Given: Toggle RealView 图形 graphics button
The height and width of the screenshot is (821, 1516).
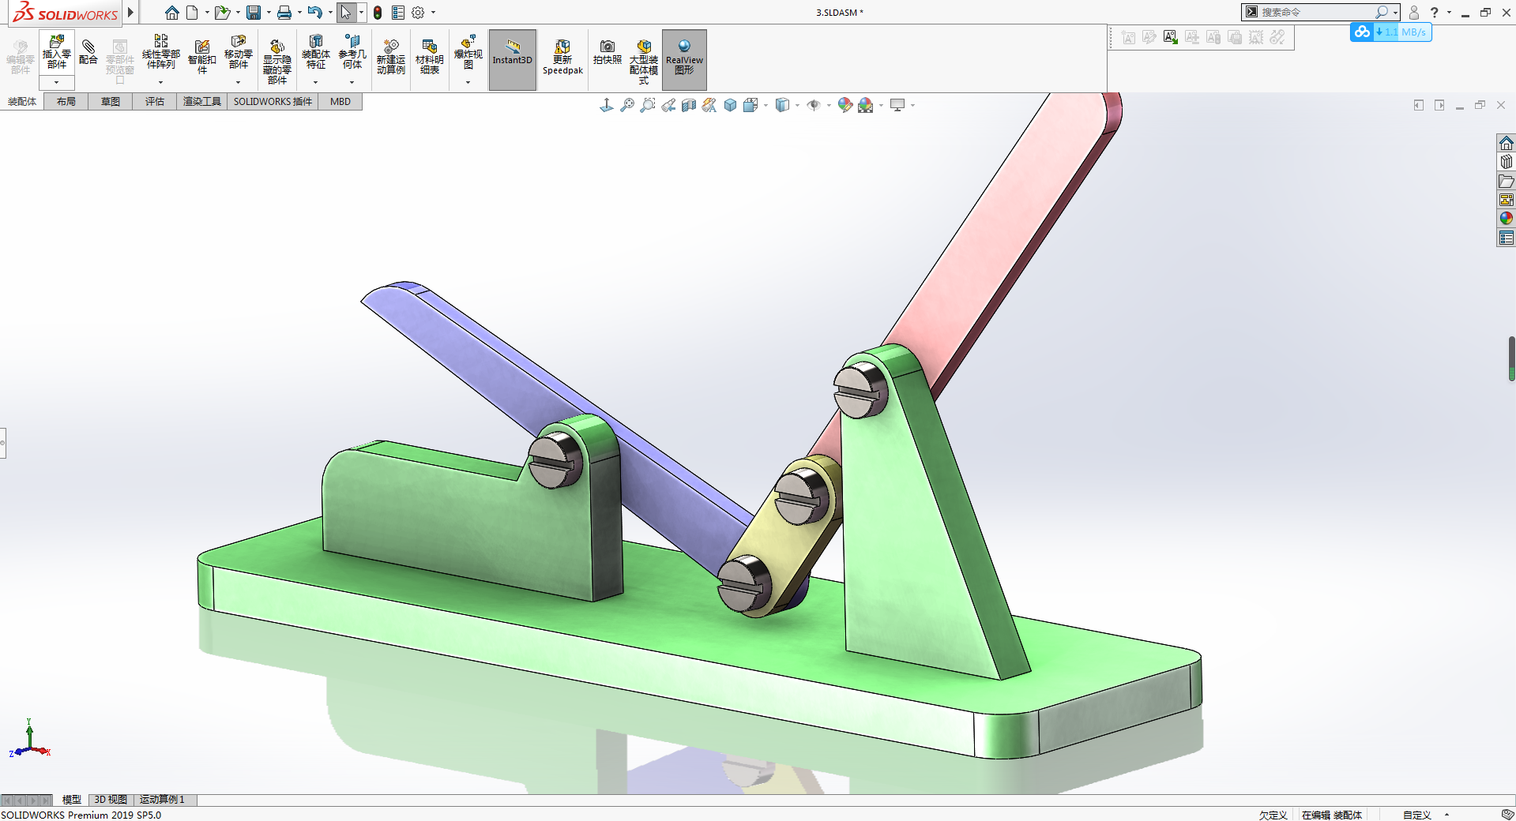Looking at the screenshot, I should pos(684,60).
